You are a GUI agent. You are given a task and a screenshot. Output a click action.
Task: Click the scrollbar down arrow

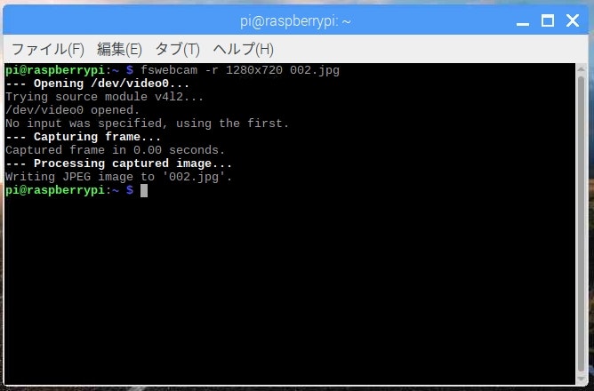pos(582,379)
